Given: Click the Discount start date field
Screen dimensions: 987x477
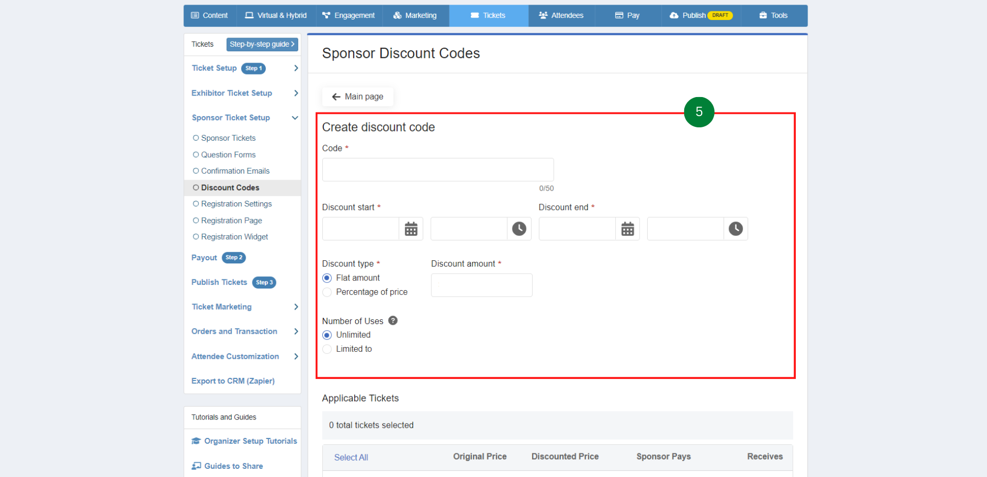Looking at the screenshot, I should coord(361,229).
